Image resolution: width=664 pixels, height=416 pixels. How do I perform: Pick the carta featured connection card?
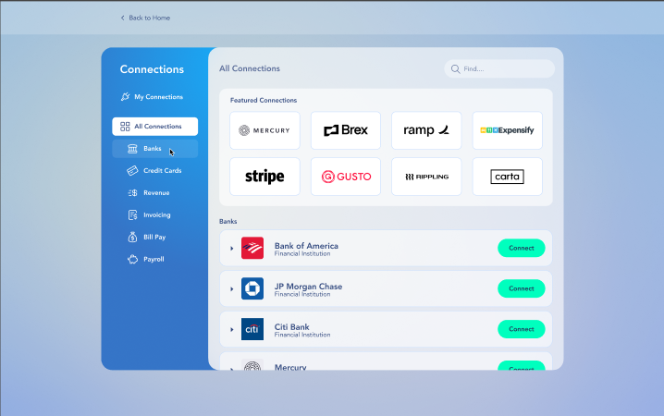click(508, 177)
